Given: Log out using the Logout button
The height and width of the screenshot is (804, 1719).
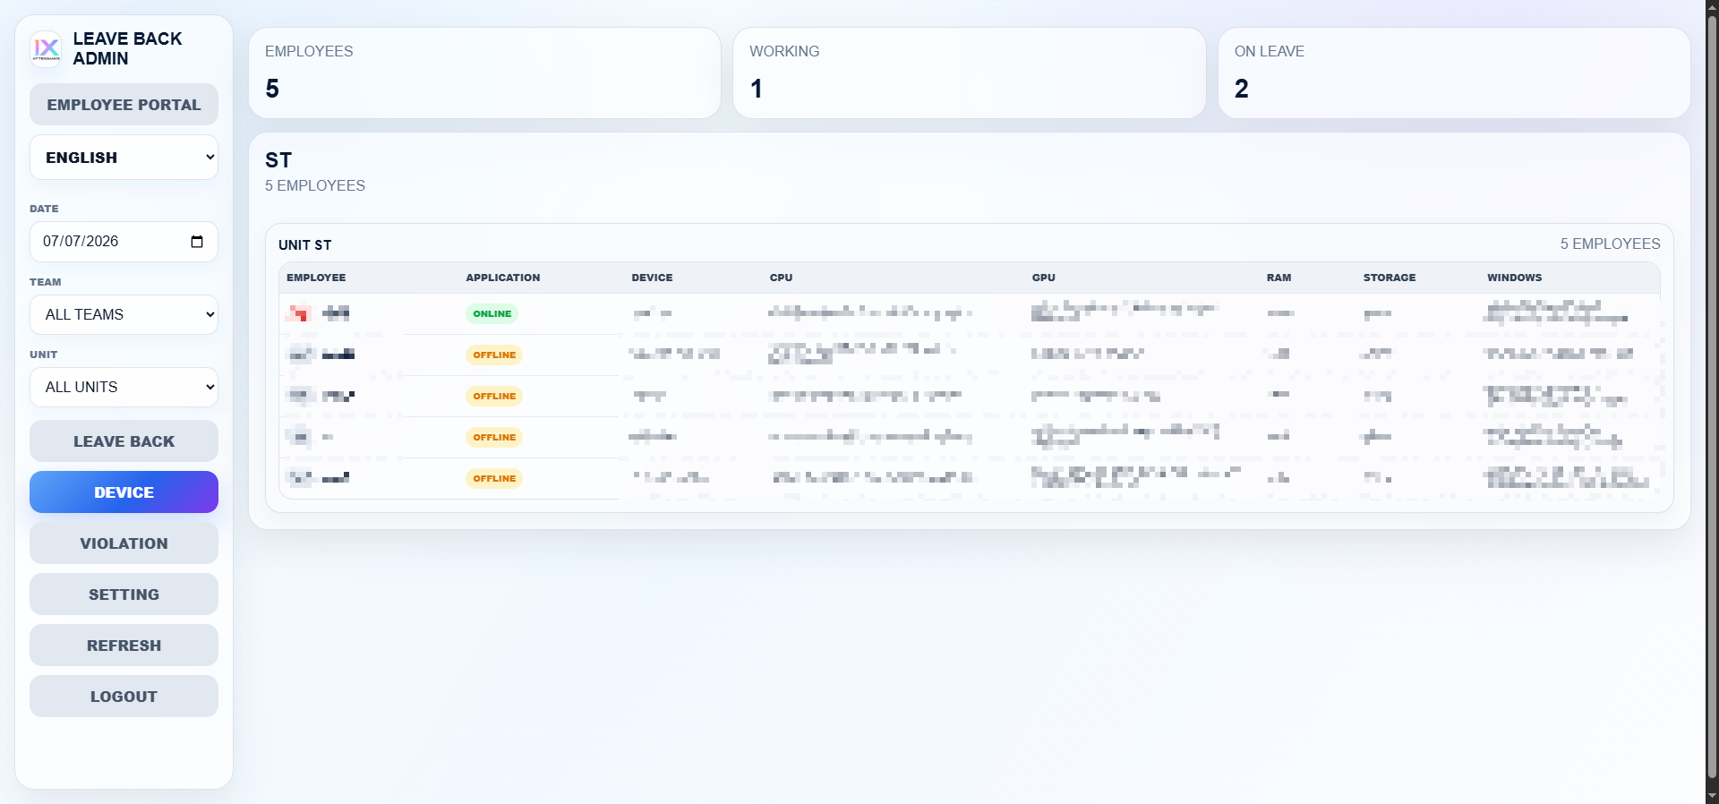Looking at the screenshot, I should coord(124,697).
